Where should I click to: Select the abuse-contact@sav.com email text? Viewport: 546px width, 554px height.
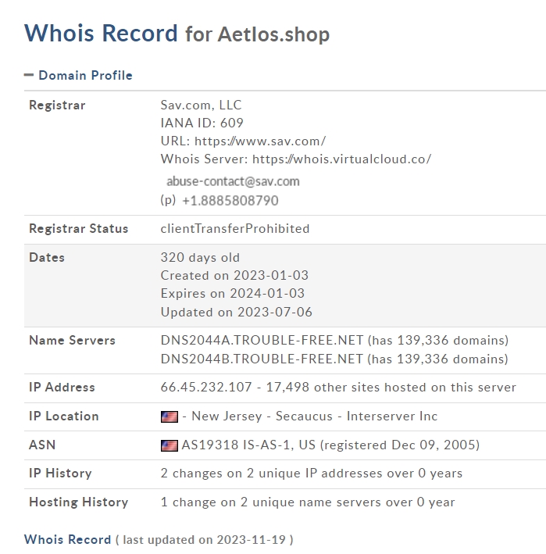[233, 181]
